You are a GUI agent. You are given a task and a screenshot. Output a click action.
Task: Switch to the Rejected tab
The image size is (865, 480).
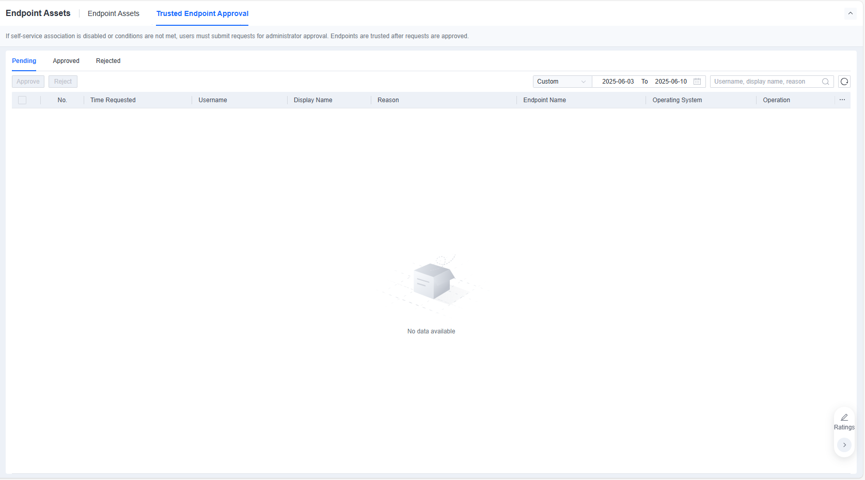click(108, 61)
